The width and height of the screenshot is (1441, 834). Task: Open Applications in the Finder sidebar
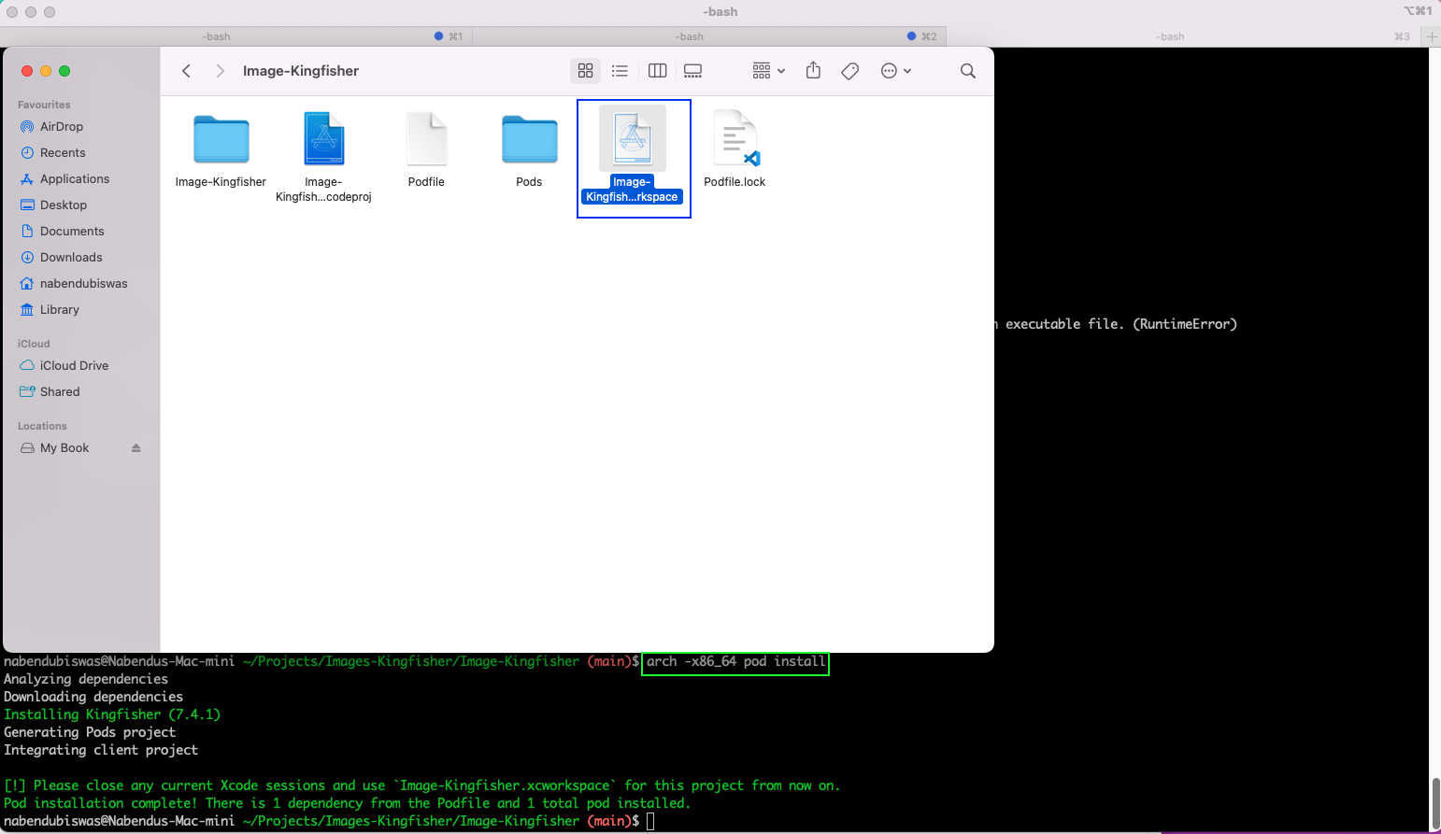75,179
